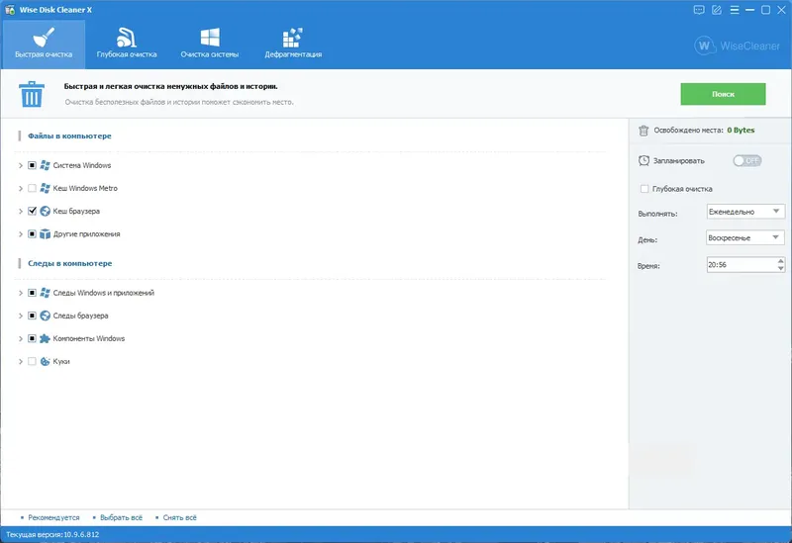The image size is (792, 543).
Task: Open the feedback chat icon in title bar
Action: pyautogui.click(x=699, y=10)
